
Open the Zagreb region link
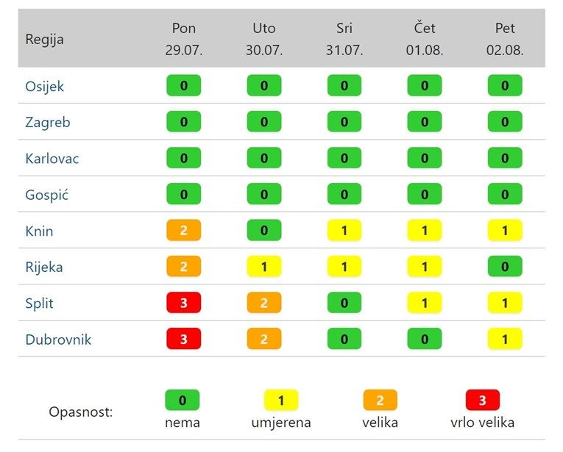48,122
